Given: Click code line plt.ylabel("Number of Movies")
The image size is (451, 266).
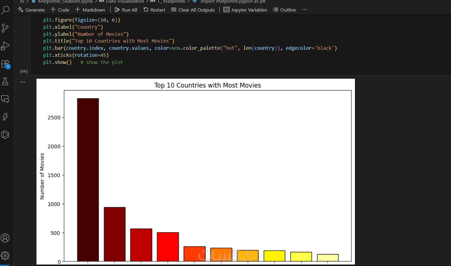Looking at the screenshot, I should coord(86,34).
